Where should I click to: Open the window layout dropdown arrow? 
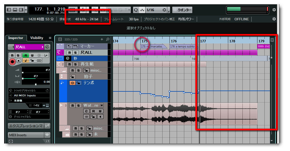(x=26, y=10)
